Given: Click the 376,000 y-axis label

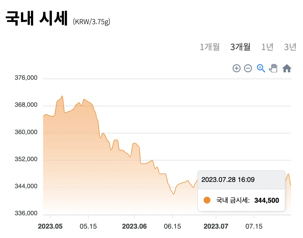Looking at the screenshot, I should click(26, 77).
